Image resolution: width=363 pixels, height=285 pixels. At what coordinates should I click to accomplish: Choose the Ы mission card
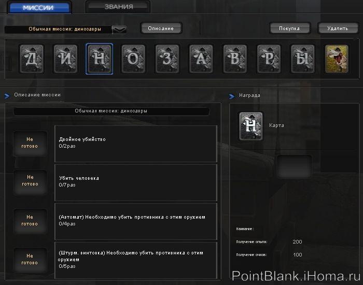click(303, 59)
